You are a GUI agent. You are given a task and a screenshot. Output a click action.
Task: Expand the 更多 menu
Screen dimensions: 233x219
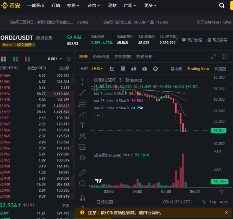point(150,6)
